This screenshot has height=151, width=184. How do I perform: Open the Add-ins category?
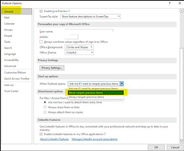17,85
